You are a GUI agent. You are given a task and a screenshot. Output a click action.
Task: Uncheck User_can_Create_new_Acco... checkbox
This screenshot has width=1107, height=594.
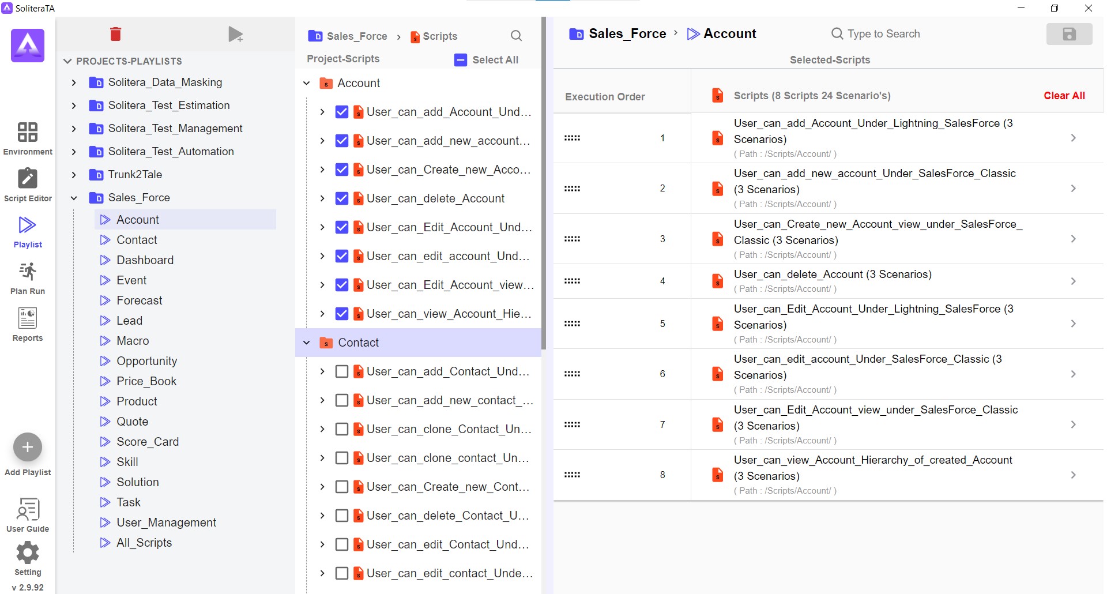pos(342,170)
